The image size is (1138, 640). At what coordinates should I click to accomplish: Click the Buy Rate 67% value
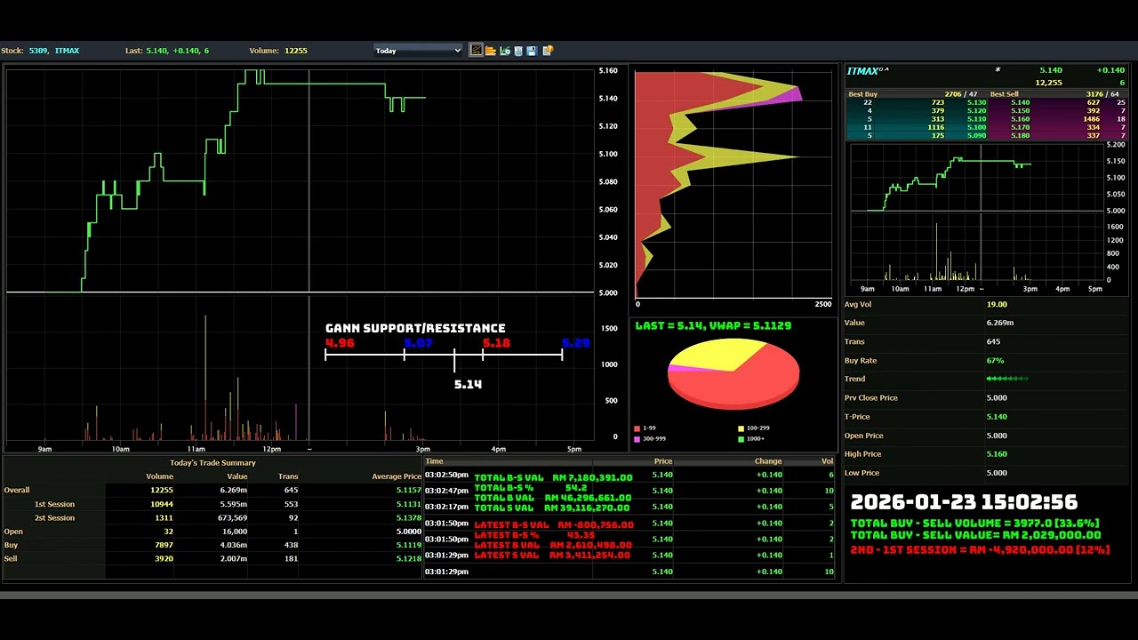(995, 360)
